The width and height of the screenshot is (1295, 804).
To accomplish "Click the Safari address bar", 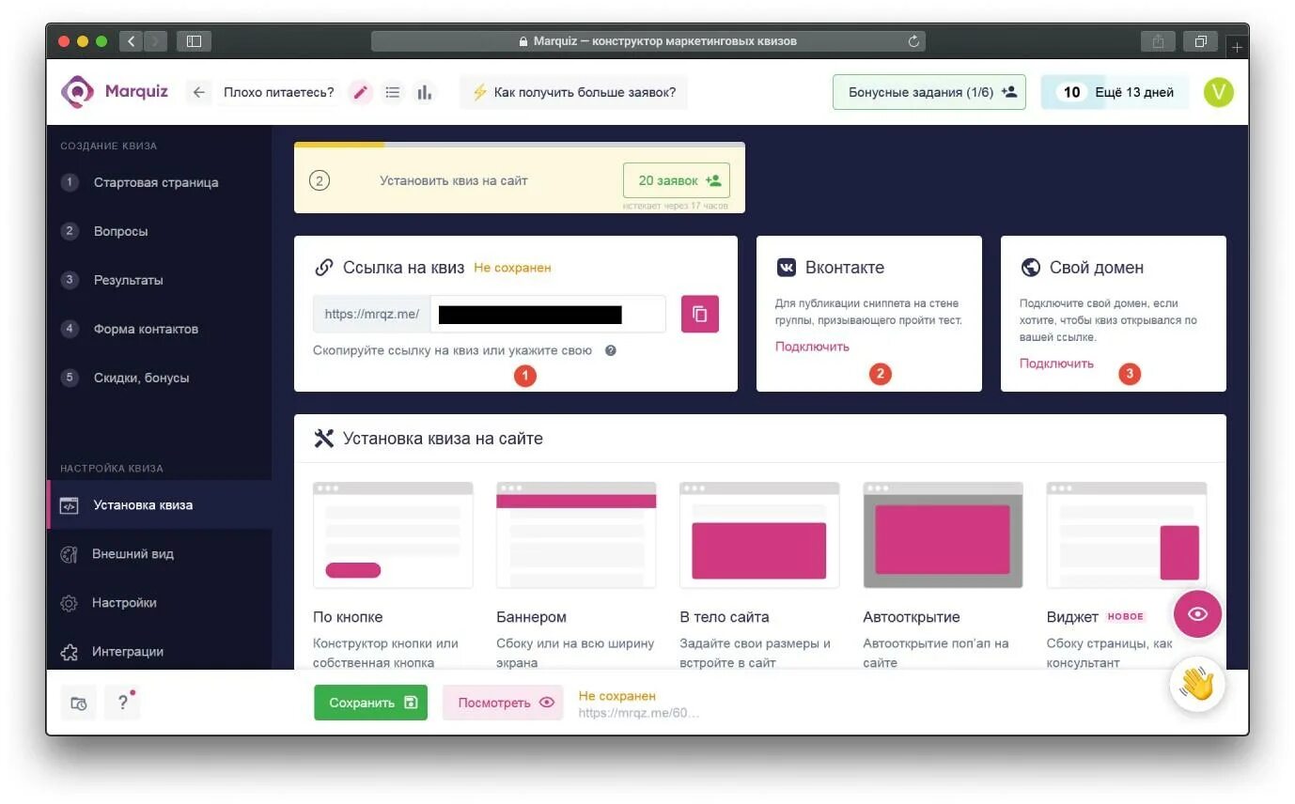I will coord(648,41).
